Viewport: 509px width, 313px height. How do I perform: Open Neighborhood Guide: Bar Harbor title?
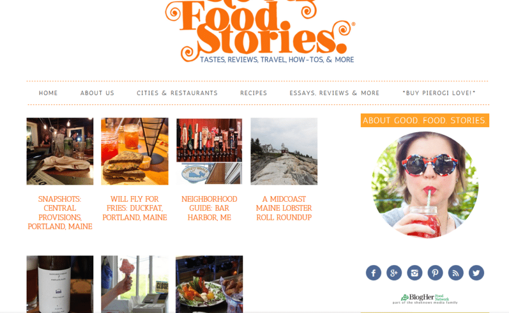click(x=209, y=208)
